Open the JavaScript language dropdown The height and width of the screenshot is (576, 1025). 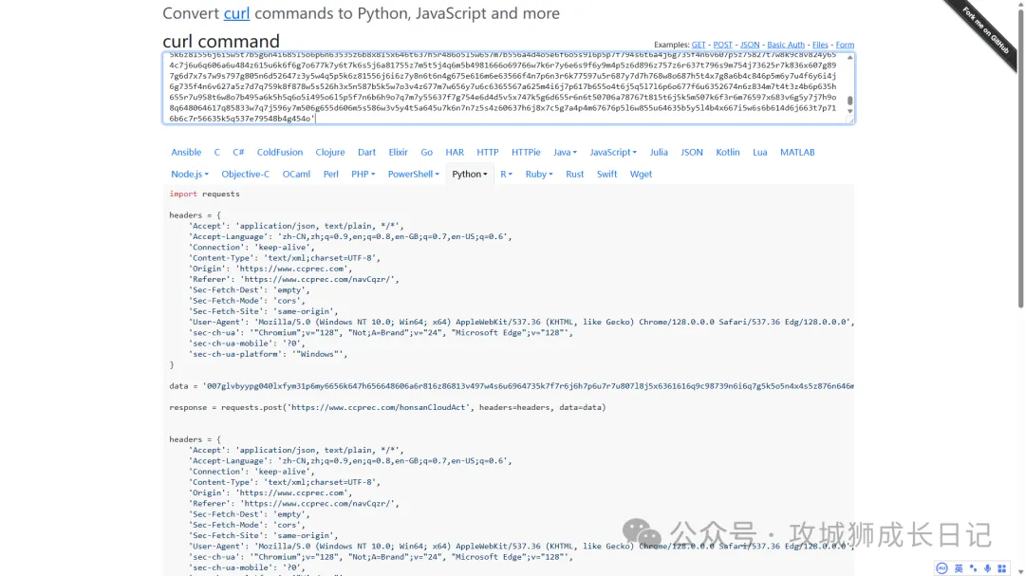pyautogui.click(x=612, y=152)
